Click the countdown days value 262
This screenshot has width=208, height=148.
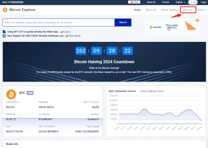point(81,51)
